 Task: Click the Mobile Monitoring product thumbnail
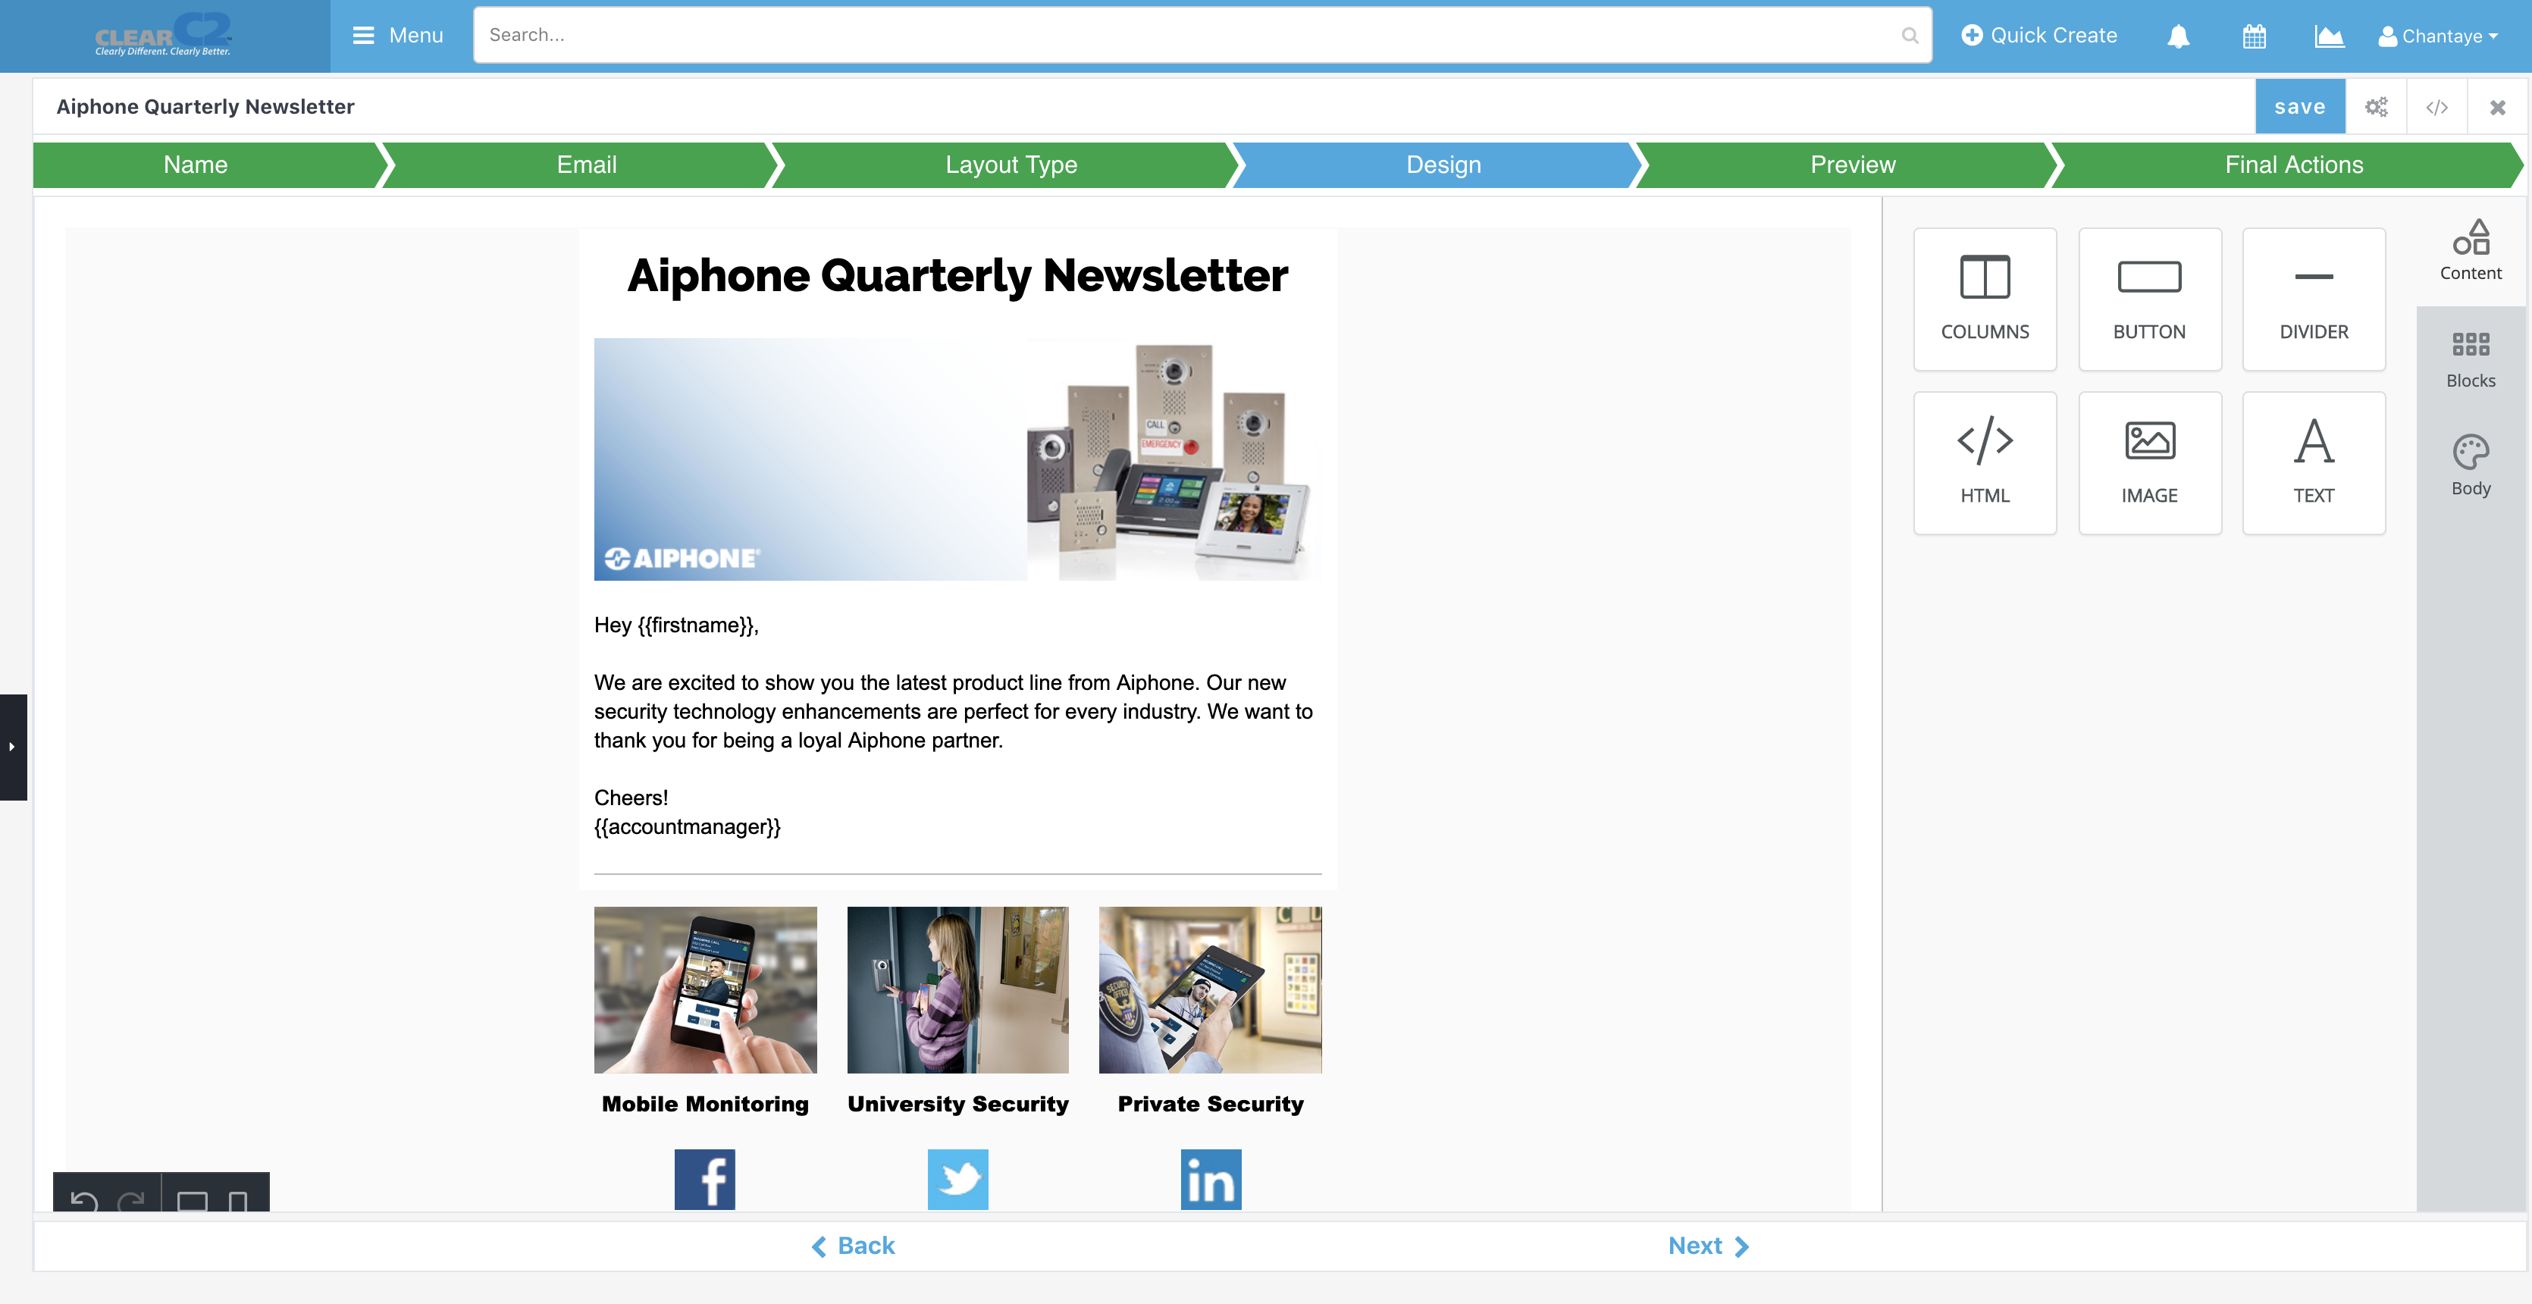coord(705,989)
